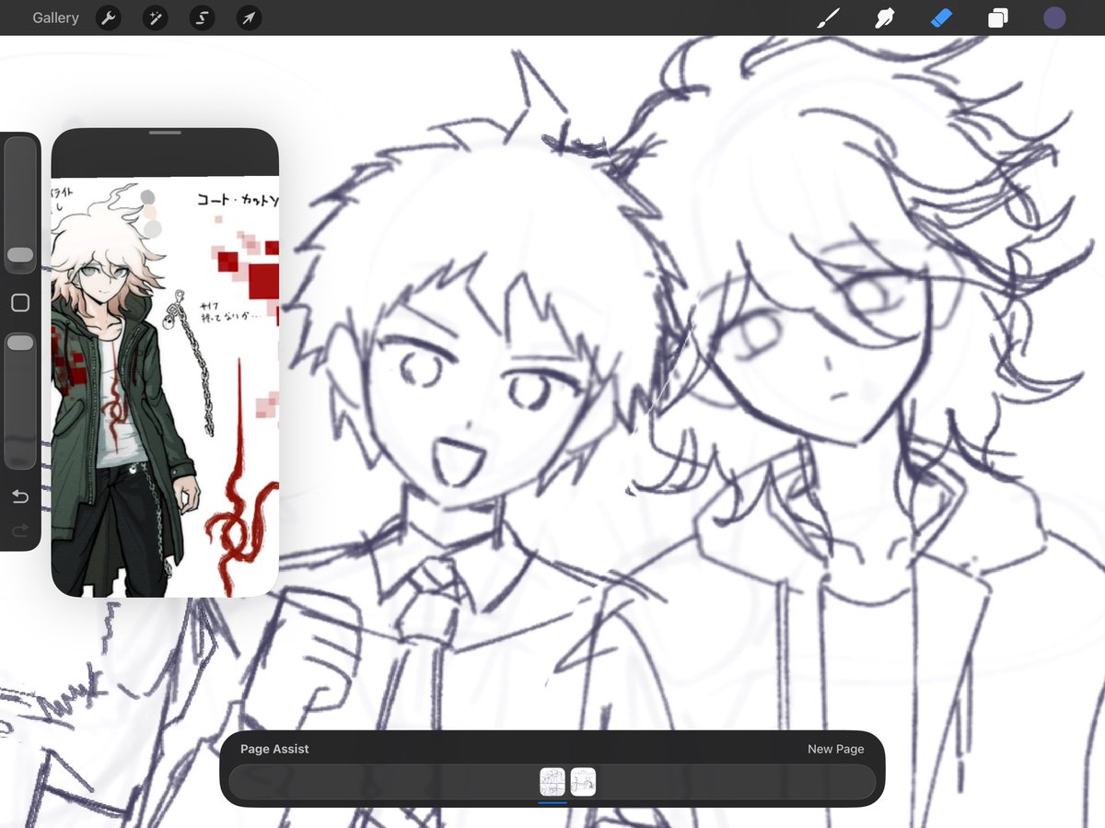Click the reference image of the character
Image resolution: width=1105 pixels, height=828 pixels.
tap(165, 387)
